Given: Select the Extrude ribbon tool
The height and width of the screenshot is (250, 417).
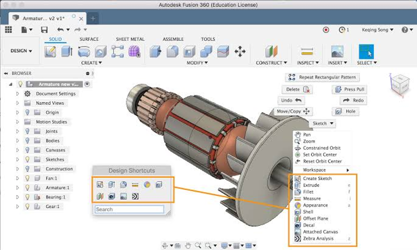Looking at the screenshot, I should [67, 51].
